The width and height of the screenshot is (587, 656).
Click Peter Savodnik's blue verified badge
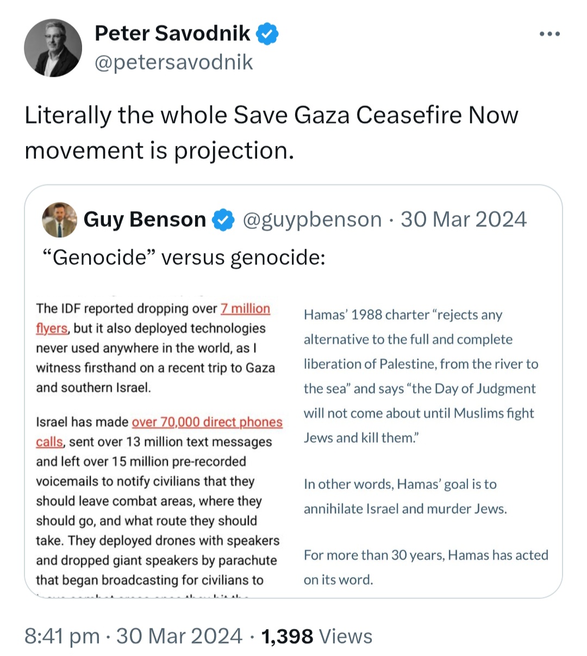267,34
